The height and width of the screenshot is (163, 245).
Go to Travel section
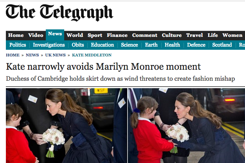click(195, 35)
